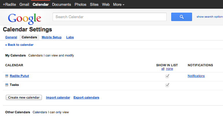Click calendar icon beside Radite Putut
This screenshot has height=117, width=223.
tap(7, 76)
